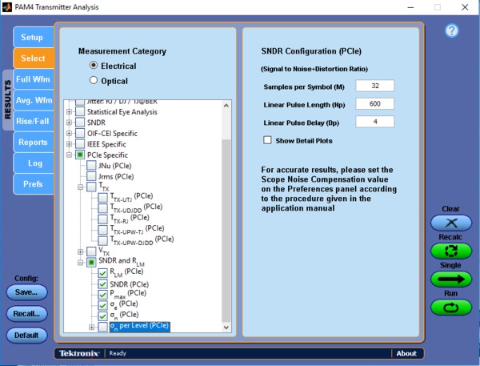Toggle the PCIe Specific group checkbox icon
The width and height of the screenshot is (480, 366).
pyautogui.click(x=81, y=155)
